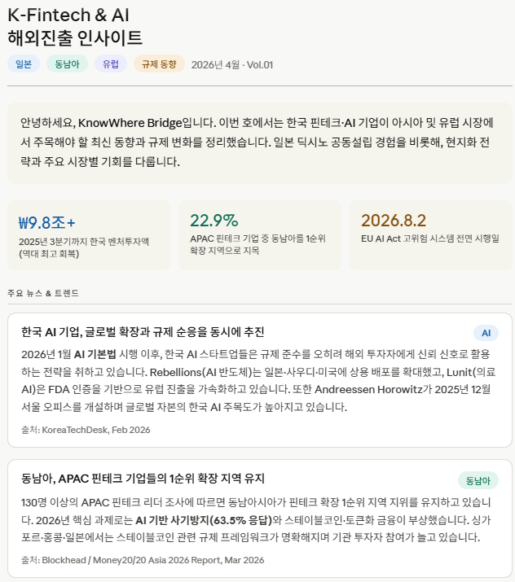Click the KnowWhere Bridge intro paragraph

(x=257, y=142)
